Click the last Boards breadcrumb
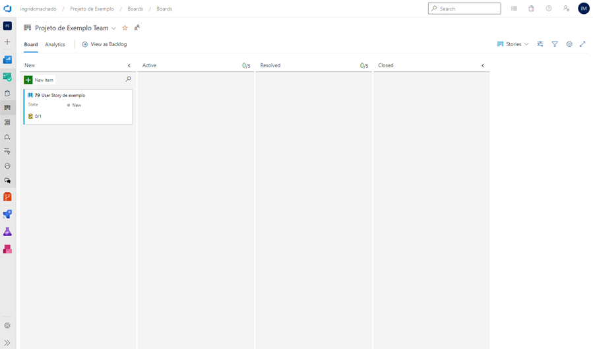 (164, 9)
